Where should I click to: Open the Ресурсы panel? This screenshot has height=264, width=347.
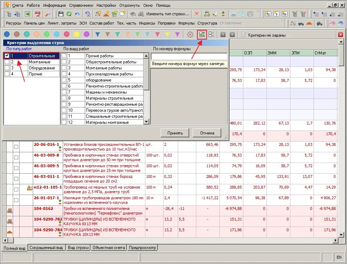pos(14,23)
